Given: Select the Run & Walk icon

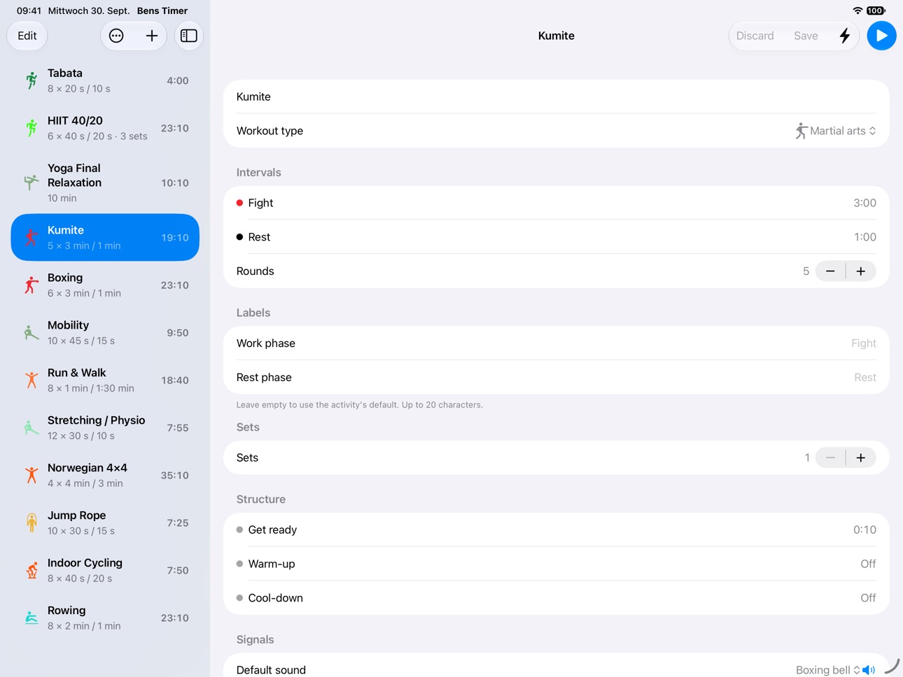Looking at the screenshot, I should coord(31,380).
